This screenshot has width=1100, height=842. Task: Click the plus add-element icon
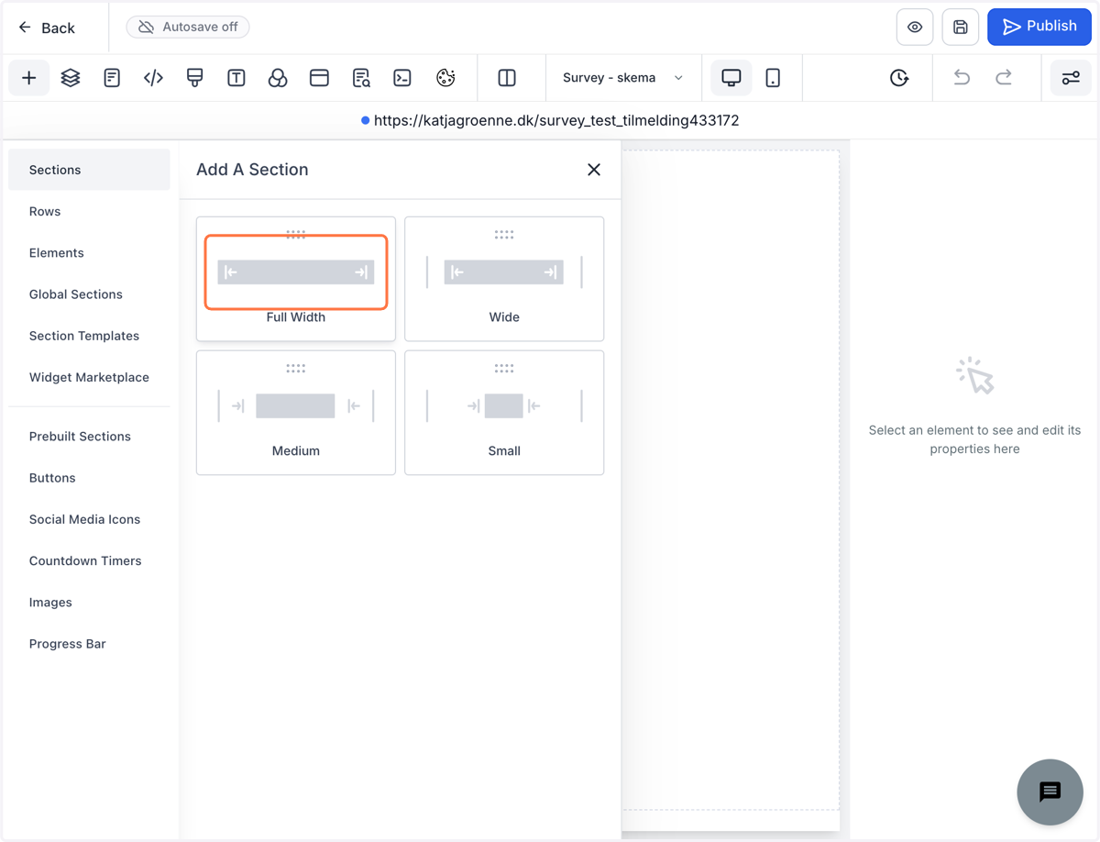[29, 78]
